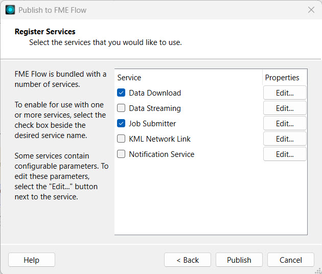Close the Publish to FME Flow dialog

311,10
